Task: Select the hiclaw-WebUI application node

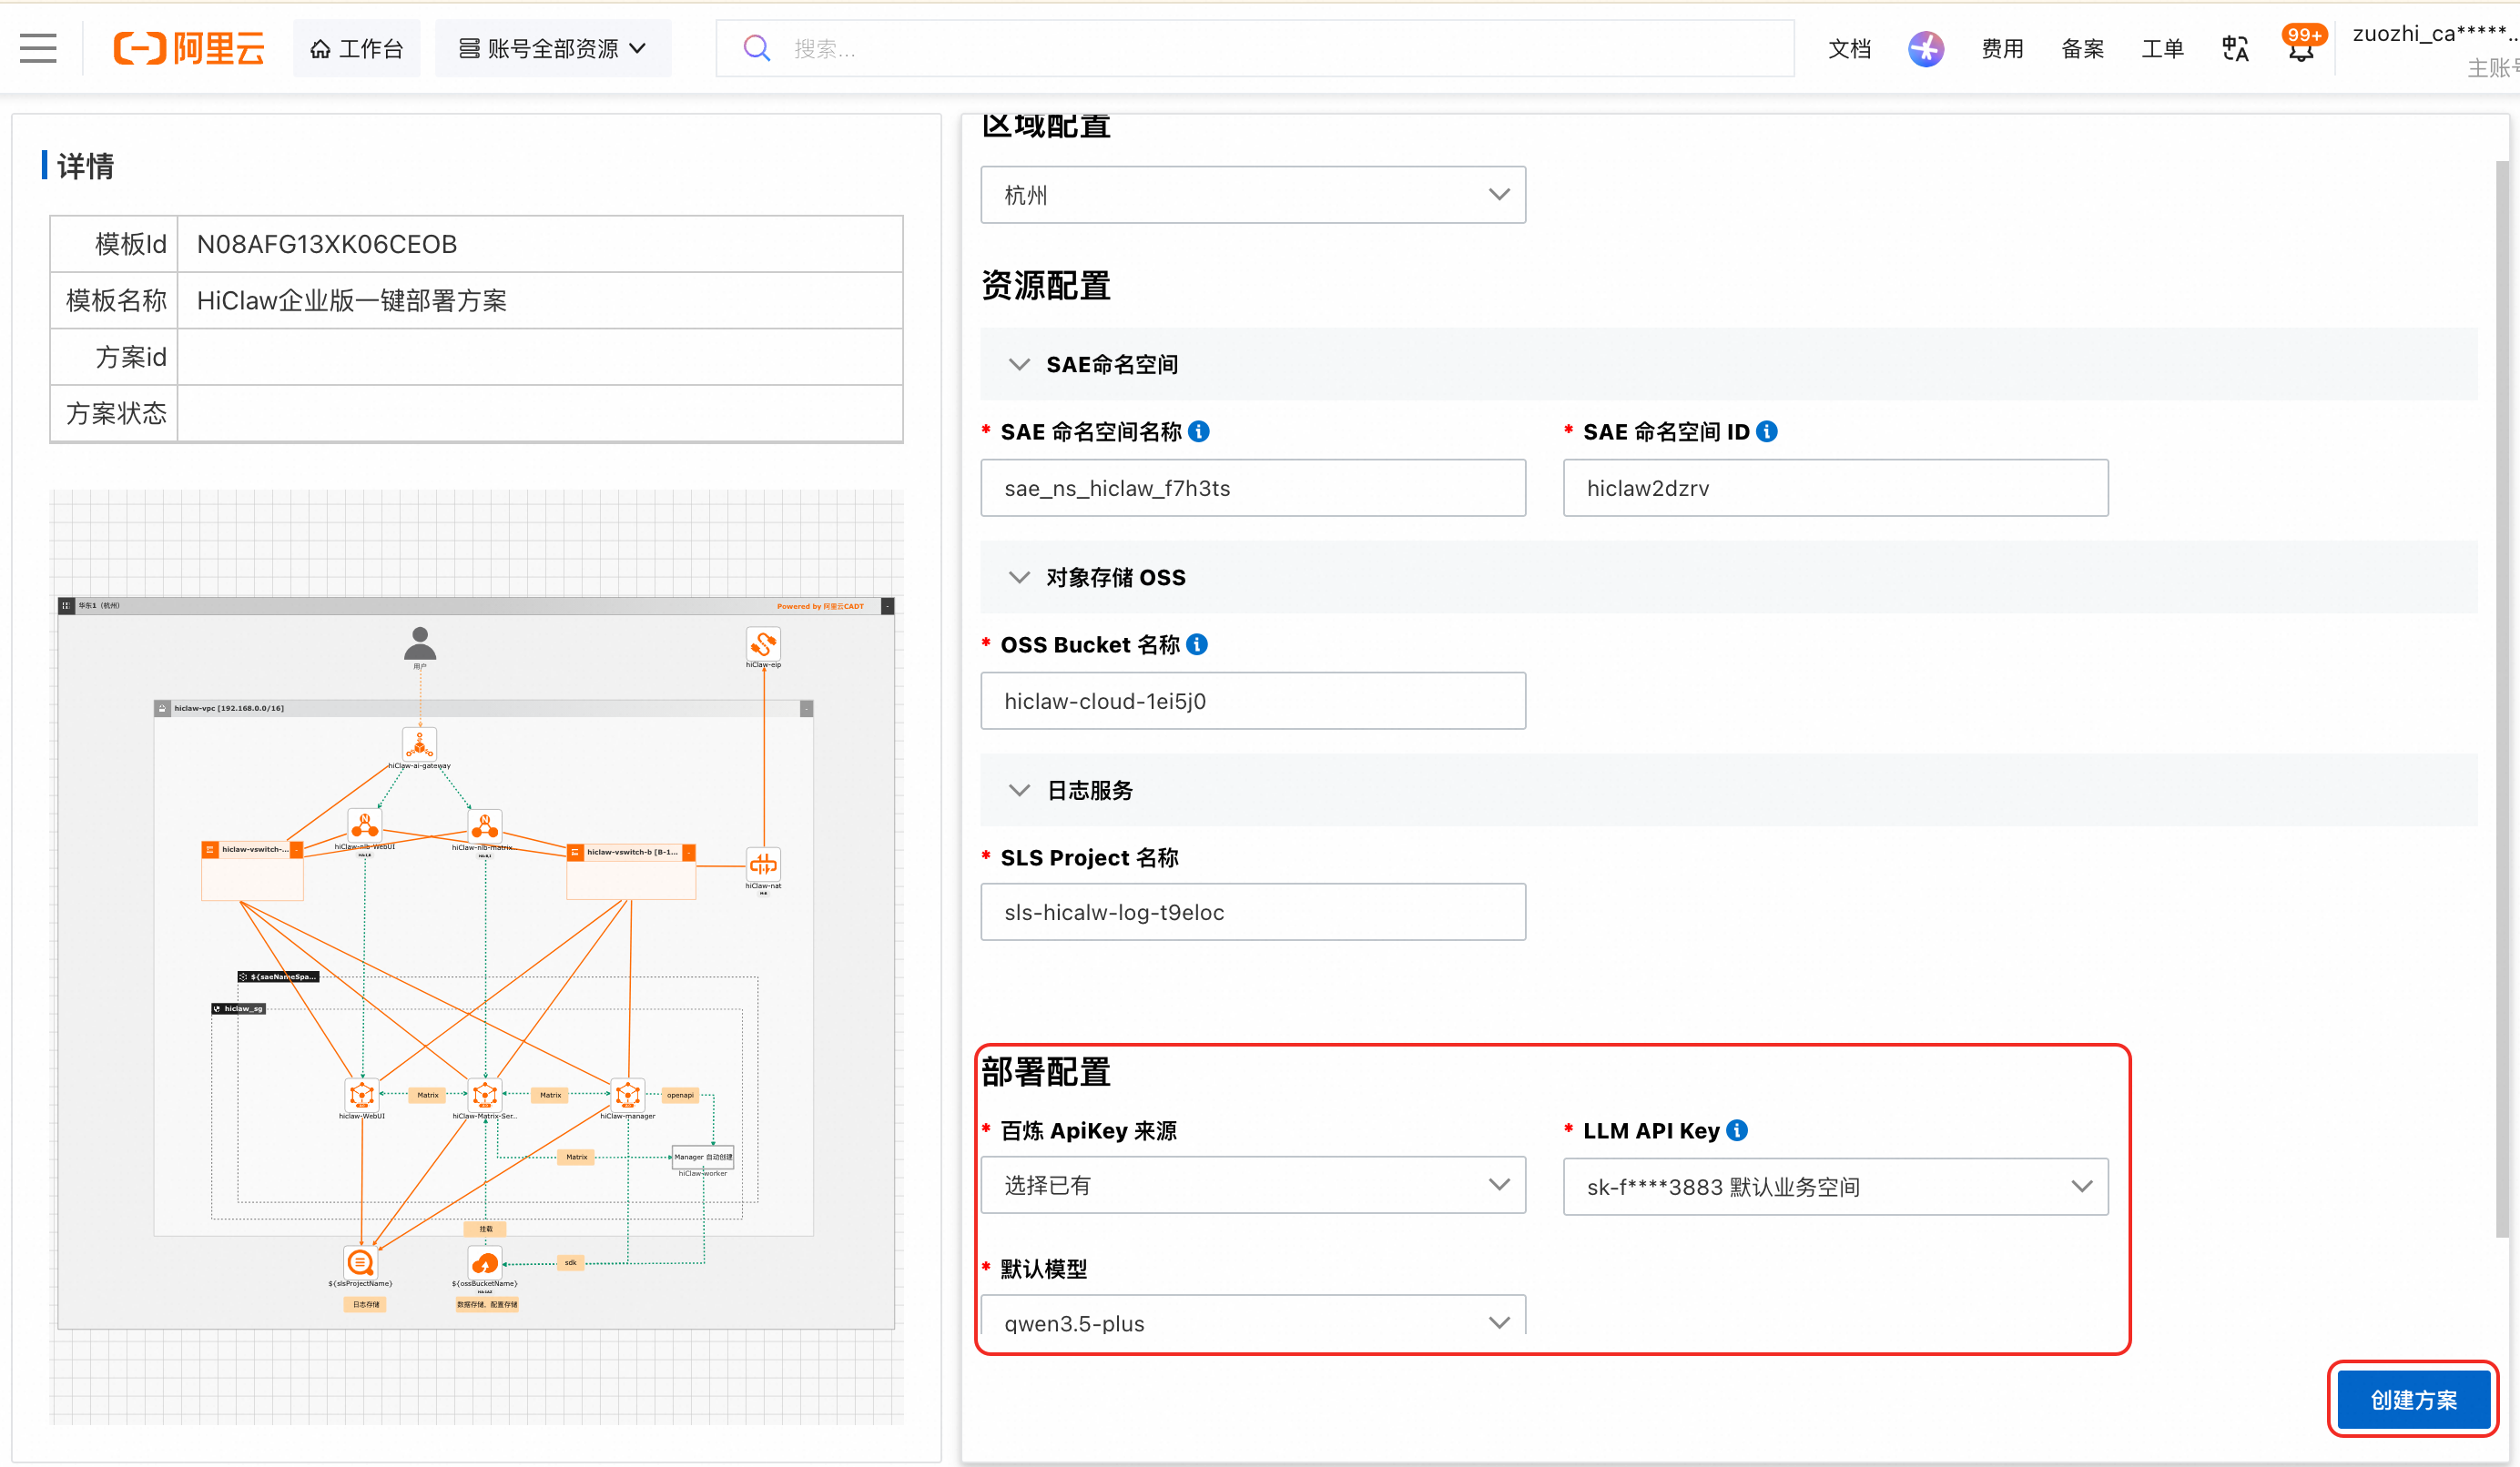Action: pos(362,1096)
